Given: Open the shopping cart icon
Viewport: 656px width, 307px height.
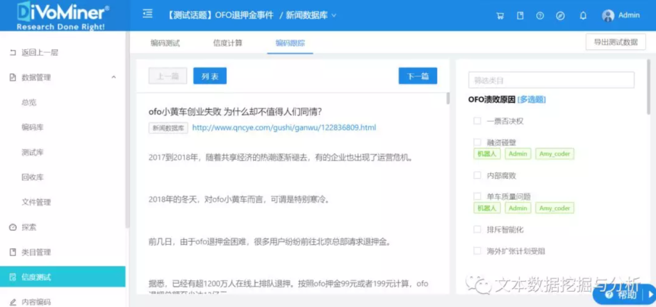Looking at the screenshot, I should tap(500, 15).
